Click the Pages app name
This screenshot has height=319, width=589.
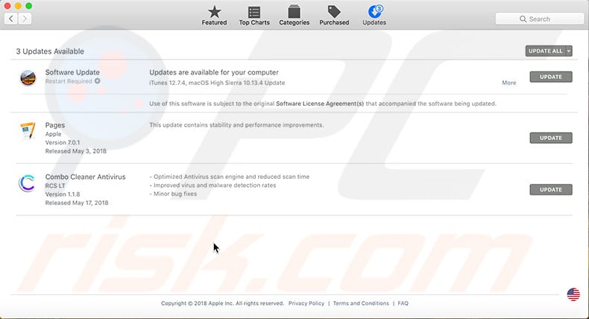pos(55,125)
